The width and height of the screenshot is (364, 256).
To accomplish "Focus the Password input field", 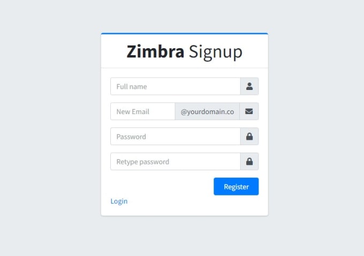I will click(176, 137).
